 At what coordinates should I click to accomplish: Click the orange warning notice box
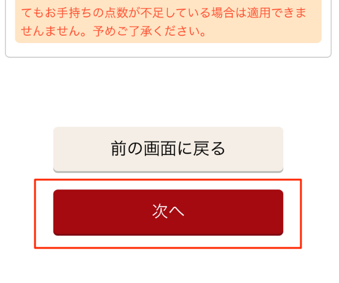168,21
